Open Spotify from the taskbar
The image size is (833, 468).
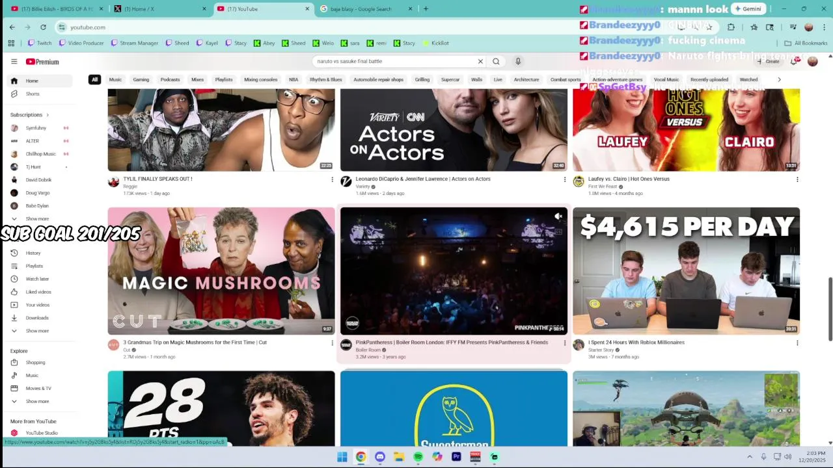point(418,457)
